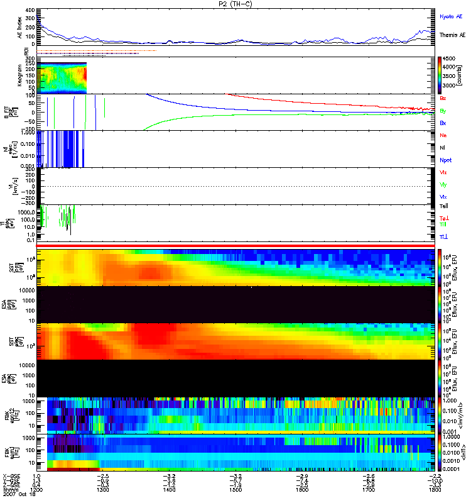
Task: Click the red 'Te⊥' temperature legend label
Action: point(444,218)
